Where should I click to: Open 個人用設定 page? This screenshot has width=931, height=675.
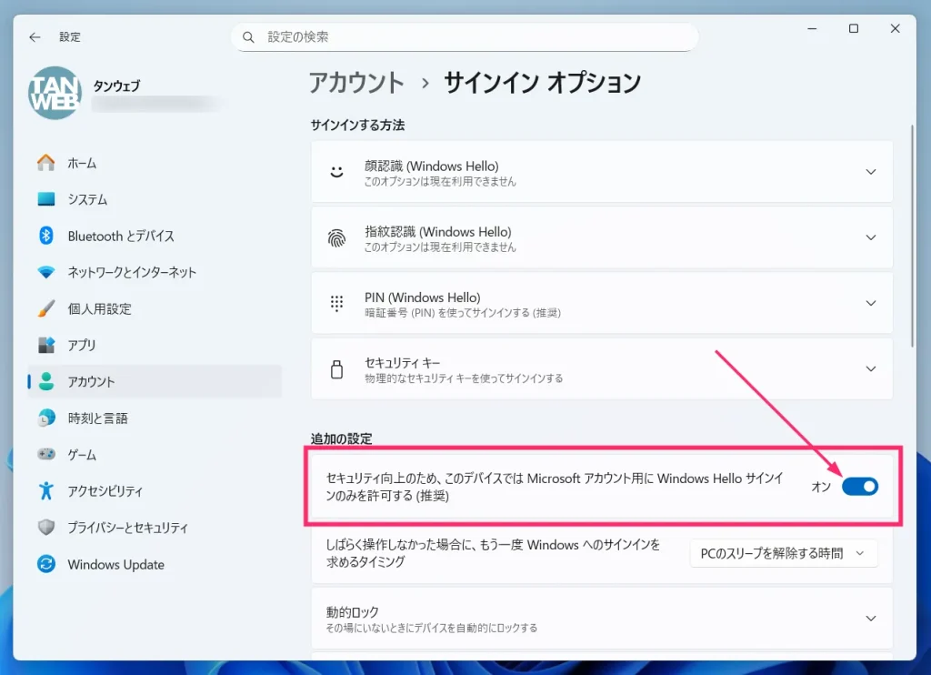155,308
